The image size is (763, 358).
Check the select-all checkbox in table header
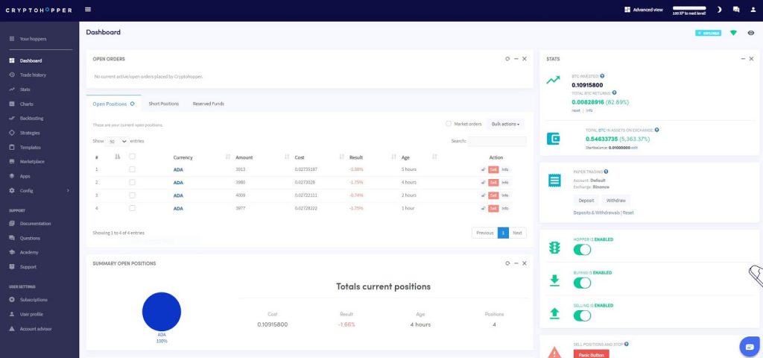tap(132, 157)
